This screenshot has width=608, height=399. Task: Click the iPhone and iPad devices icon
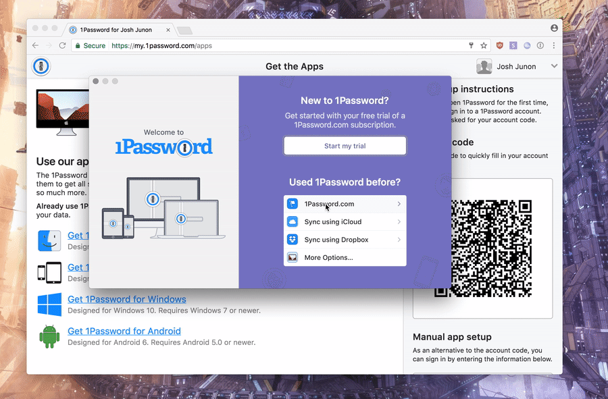(x=49, y=272)
